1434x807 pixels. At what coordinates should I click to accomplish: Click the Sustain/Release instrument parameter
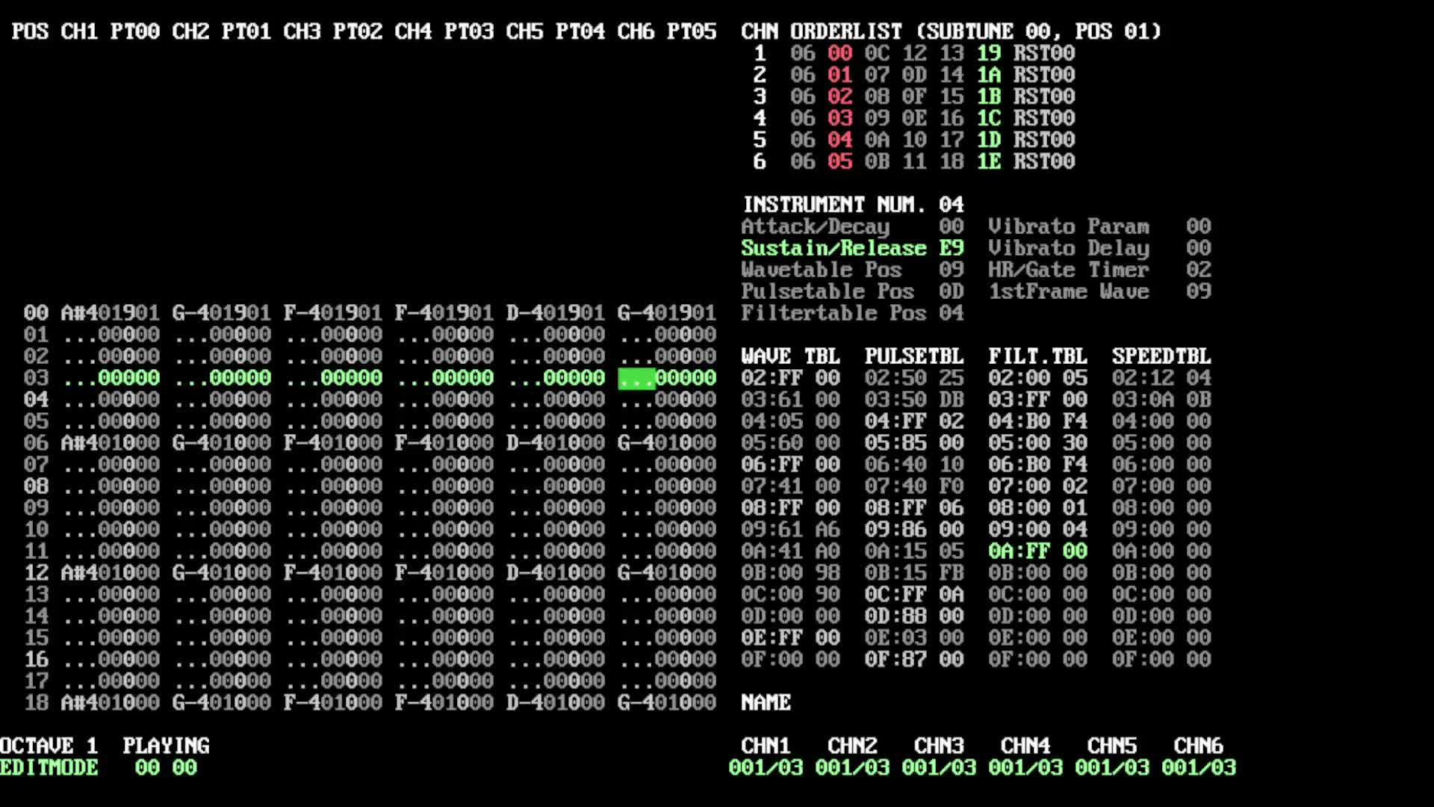pos(834,248)
